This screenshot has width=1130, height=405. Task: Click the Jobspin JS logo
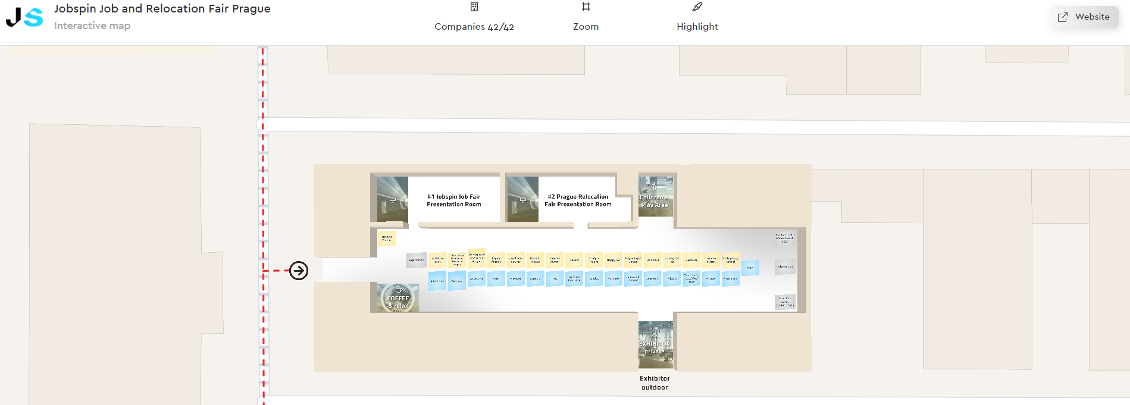[24, 17]
